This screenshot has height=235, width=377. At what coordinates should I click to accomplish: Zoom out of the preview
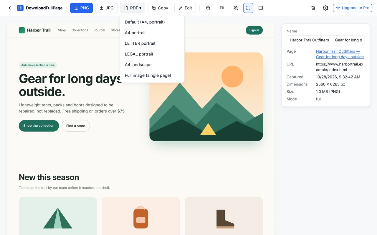208,8
